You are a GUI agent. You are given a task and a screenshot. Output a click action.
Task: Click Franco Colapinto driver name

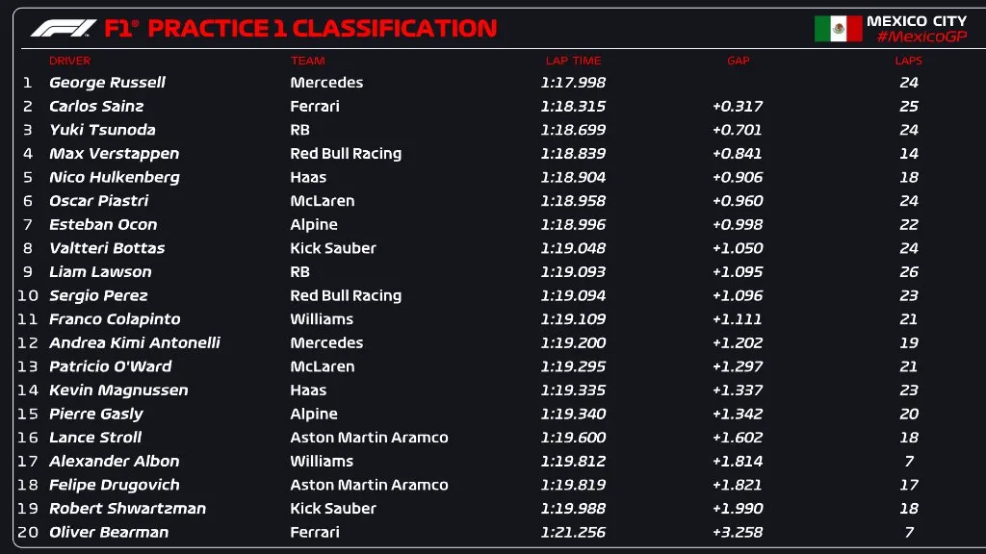(115, 319)
